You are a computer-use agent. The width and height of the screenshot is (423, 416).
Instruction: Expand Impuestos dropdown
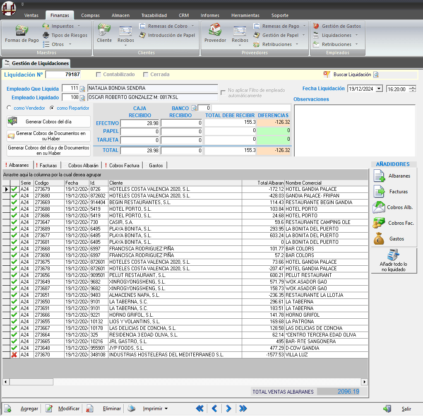(x=79, y=26)
